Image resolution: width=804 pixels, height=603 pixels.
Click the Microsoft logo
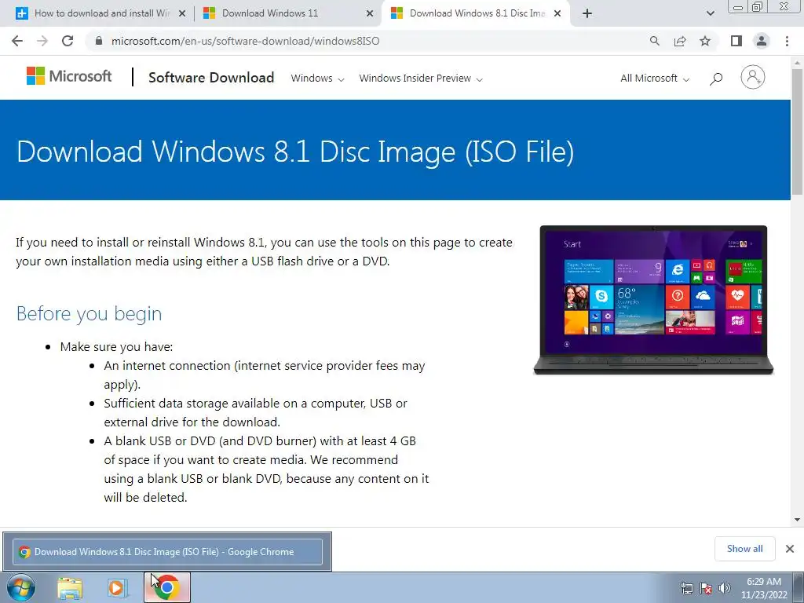69,76
